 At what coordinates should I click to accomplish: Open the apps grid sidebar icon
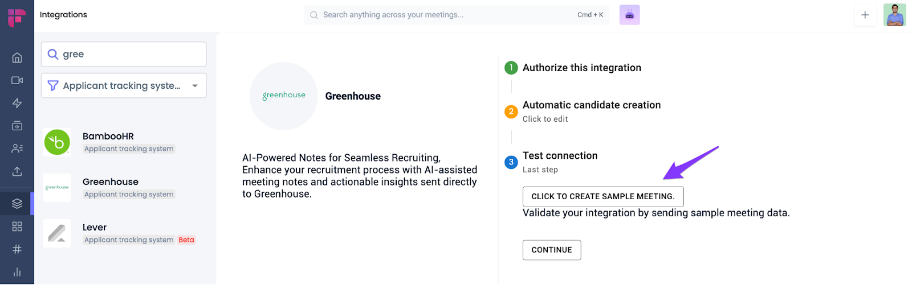[x=17, y=226]
